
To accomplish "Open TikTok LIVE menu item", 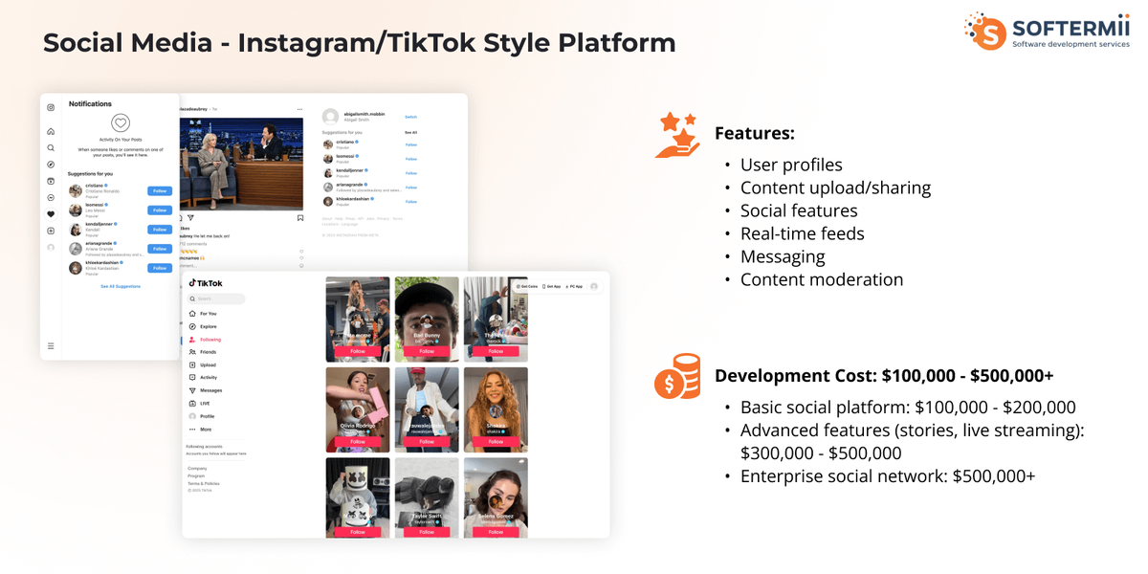I will tap(199, 404).
